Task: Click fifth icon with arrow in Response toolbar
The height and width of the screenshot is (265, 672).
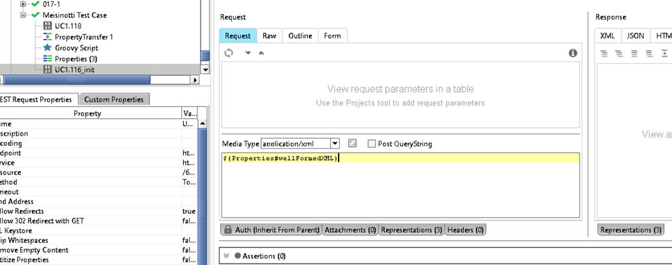Action: (665, 54)
